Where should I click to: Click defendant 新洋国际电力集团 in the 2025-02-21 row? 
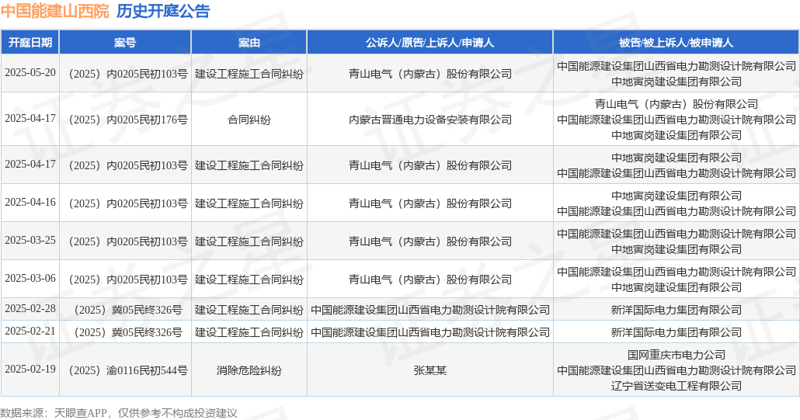pos(676,332)
